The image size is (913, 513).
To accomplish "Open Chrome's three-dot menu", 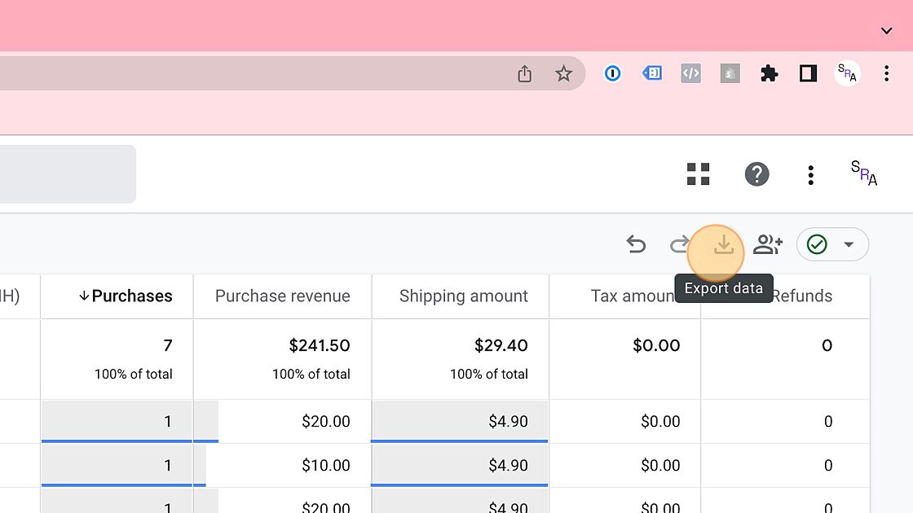I will point(886,74).
